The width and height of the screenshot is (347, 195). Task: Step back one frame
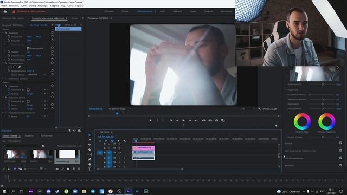(x=177, y=120)
